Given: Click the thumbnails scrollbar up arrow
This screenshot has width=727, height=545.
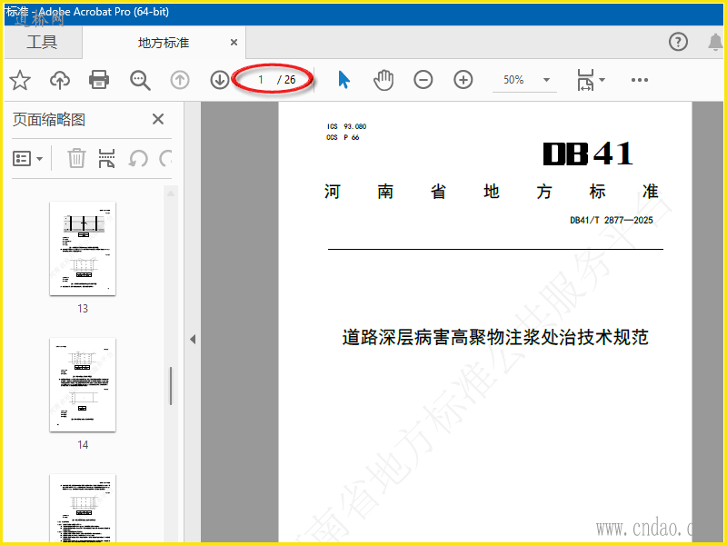Looking at the screenshot, I should tap(171, 193).
